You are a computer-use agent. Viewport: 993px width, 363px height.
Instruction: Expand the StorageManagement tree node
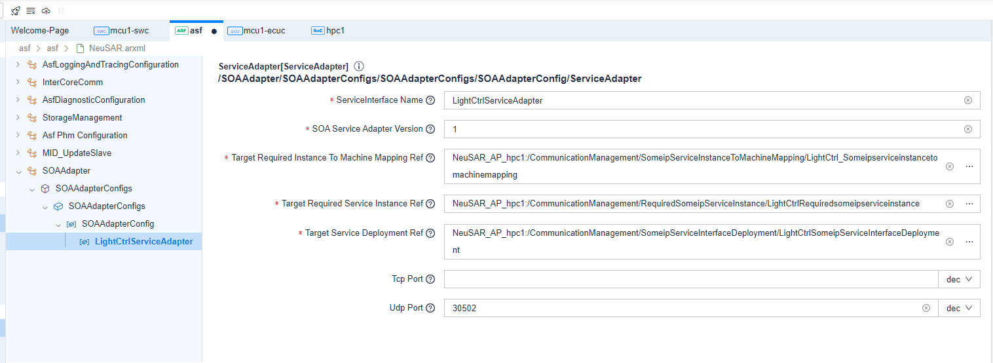coord(18,118)
